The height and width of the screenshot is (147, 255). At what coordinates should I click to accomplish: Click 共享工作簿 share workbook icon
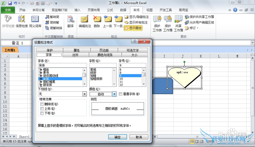(x=178, y=24)
